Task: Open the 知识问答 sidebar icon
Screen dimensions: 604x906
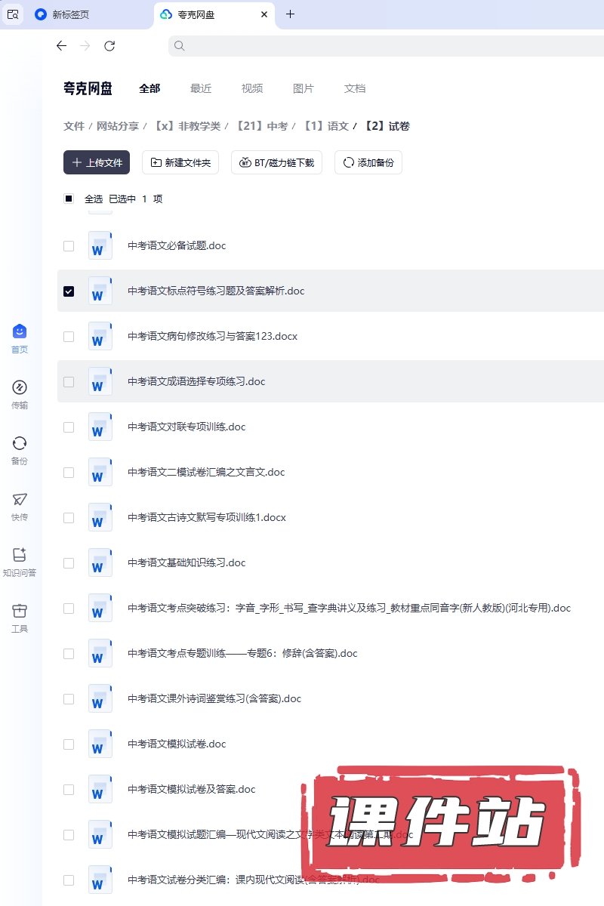Action: [x=20, y=556]
